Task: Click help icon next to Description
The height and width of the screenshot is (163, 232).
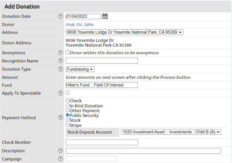Action: tap(60, 151)
